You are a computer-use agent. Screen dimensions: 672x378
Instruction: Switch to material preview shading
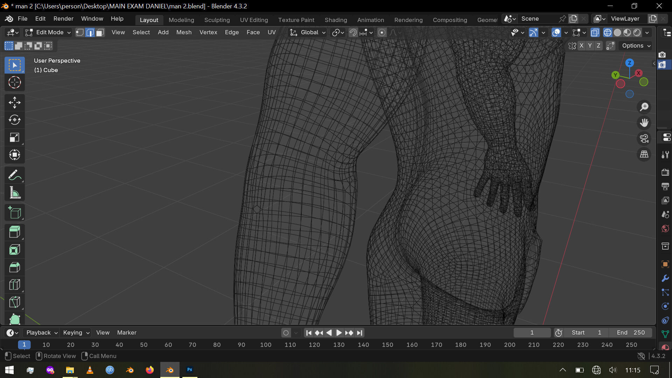coord(627,33)
